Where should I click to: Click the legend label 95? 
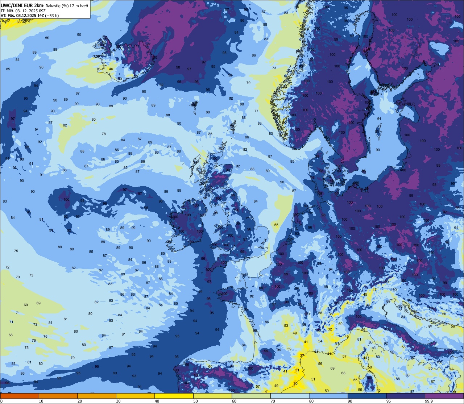[x=389, y=401]
